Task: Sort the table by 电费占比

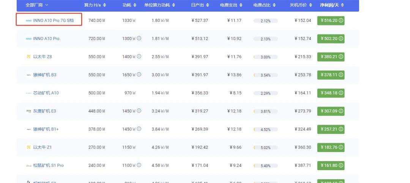Action: tap(265, 5)
